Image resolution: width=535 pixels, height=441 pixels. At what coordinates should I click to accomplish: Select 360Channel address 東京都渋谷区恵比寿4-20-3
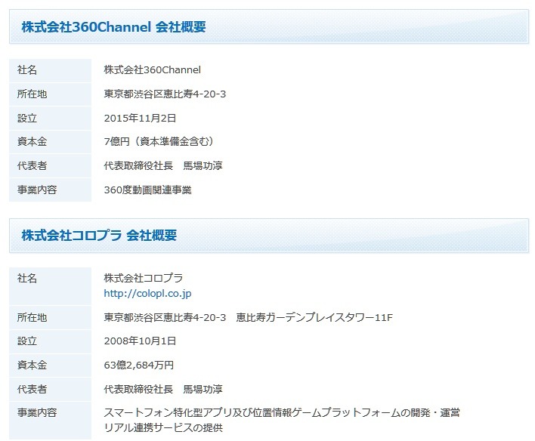coord(165,94)
